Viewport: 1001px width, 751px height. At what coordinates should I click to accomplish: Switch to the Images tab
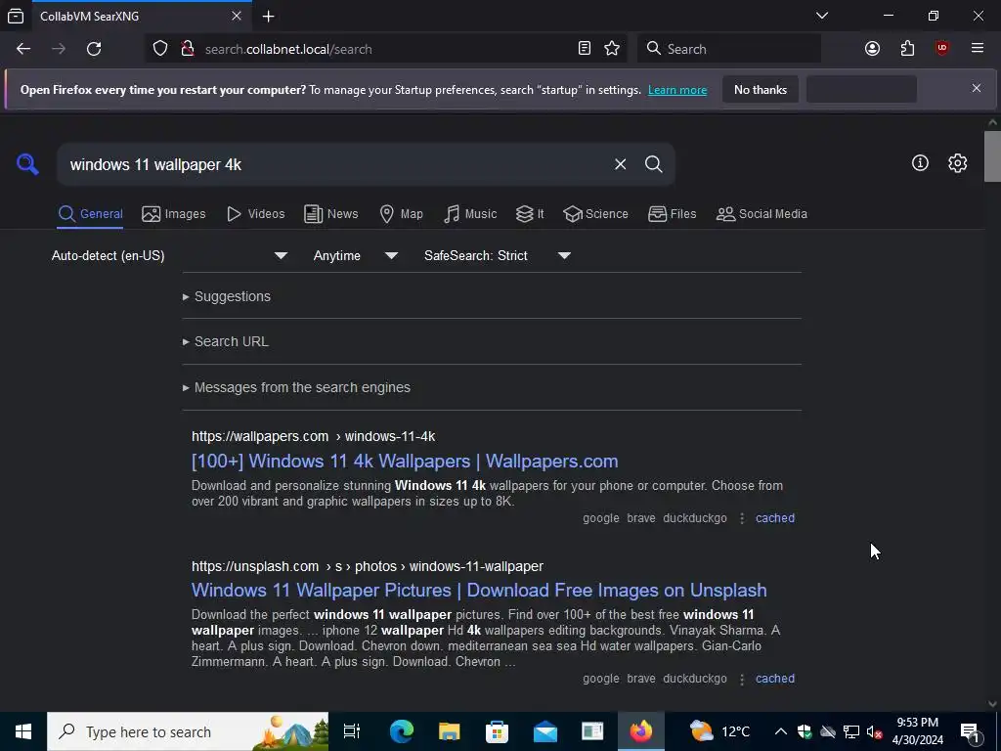174,214
